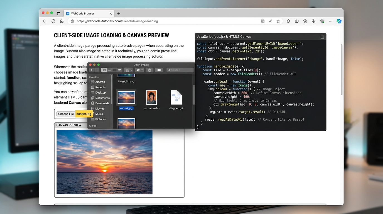The width and height of the screenshot is (383, 214).
Task: Click the lock icon in the address bar
Action: point(72,21)
